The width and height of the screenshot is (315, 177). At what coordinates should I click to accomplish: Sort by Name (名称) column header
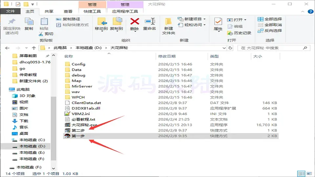(69, 56)
